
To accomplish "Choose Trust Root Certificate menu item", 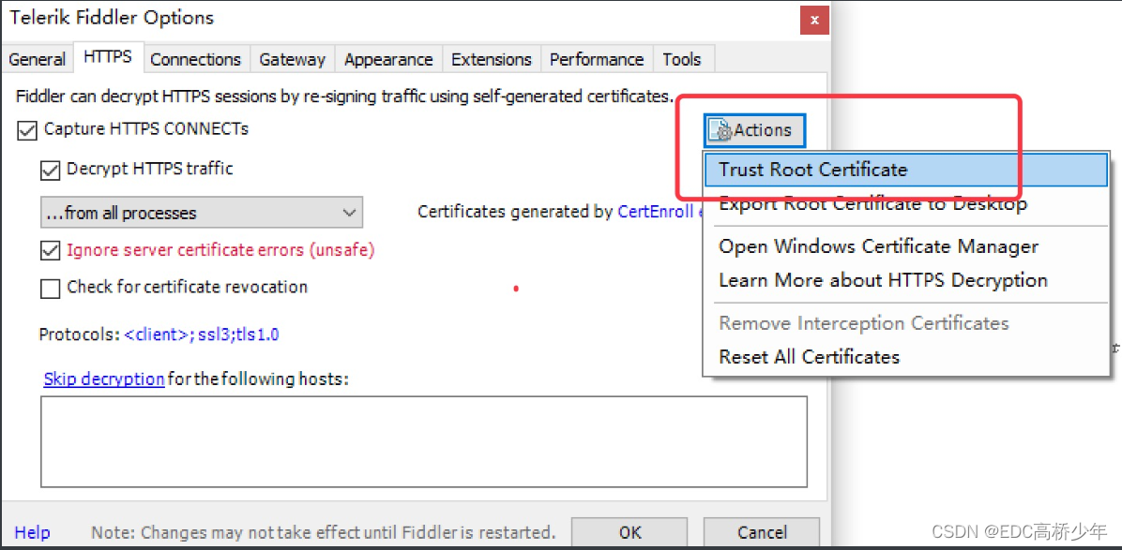I will (905, 170).
